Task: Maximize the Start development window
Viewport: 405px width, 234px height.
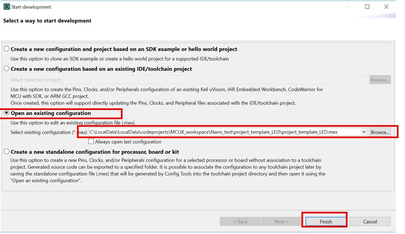Action: (367, 7)
